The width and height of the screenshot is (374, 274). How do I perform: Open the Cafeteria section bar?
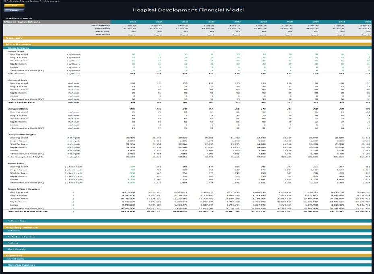(14, 231)
